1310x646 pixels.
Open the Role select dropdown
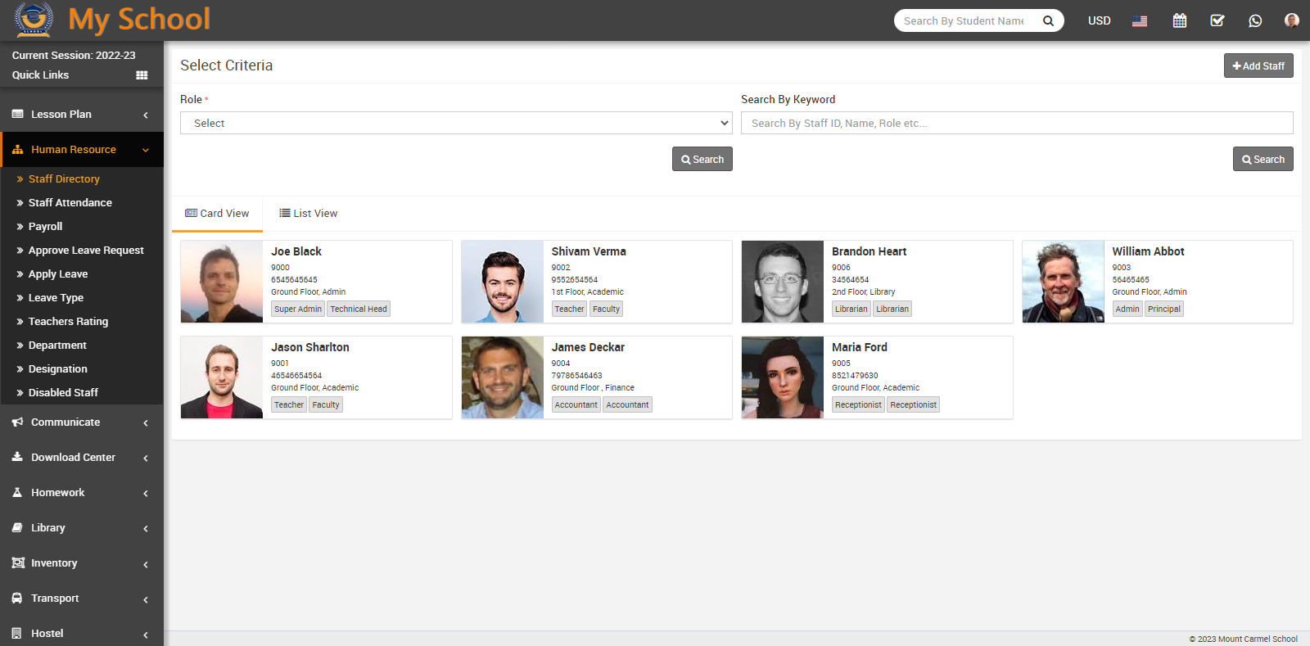[x=456, y=123]
